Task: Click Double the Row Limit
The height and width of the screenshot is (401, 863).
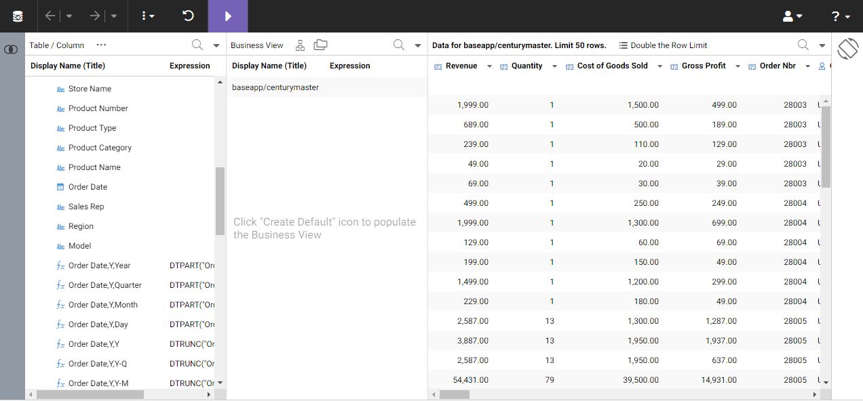Action: [663, 45]
